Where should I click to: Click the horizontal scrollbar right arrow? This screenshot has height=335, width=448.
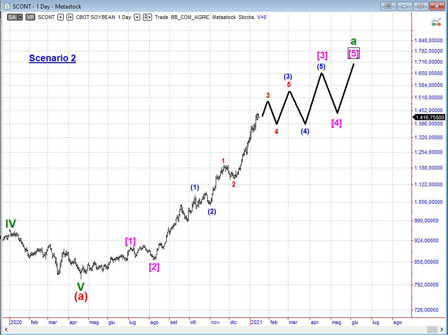[x=442, y=329]
